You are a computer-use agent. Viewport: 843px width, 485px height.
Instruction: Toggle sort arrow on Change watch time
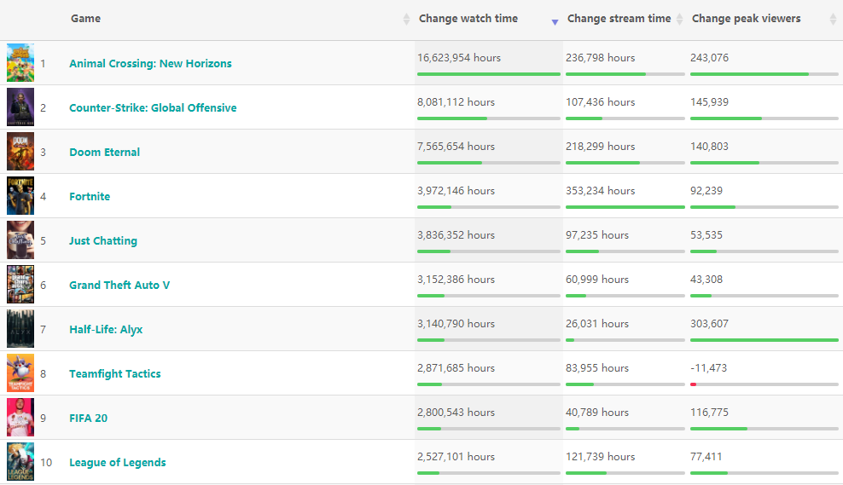click(x=555, y=20)
